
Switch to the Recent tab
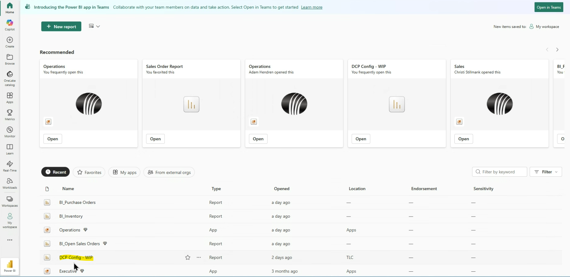[x=56, y=172]
